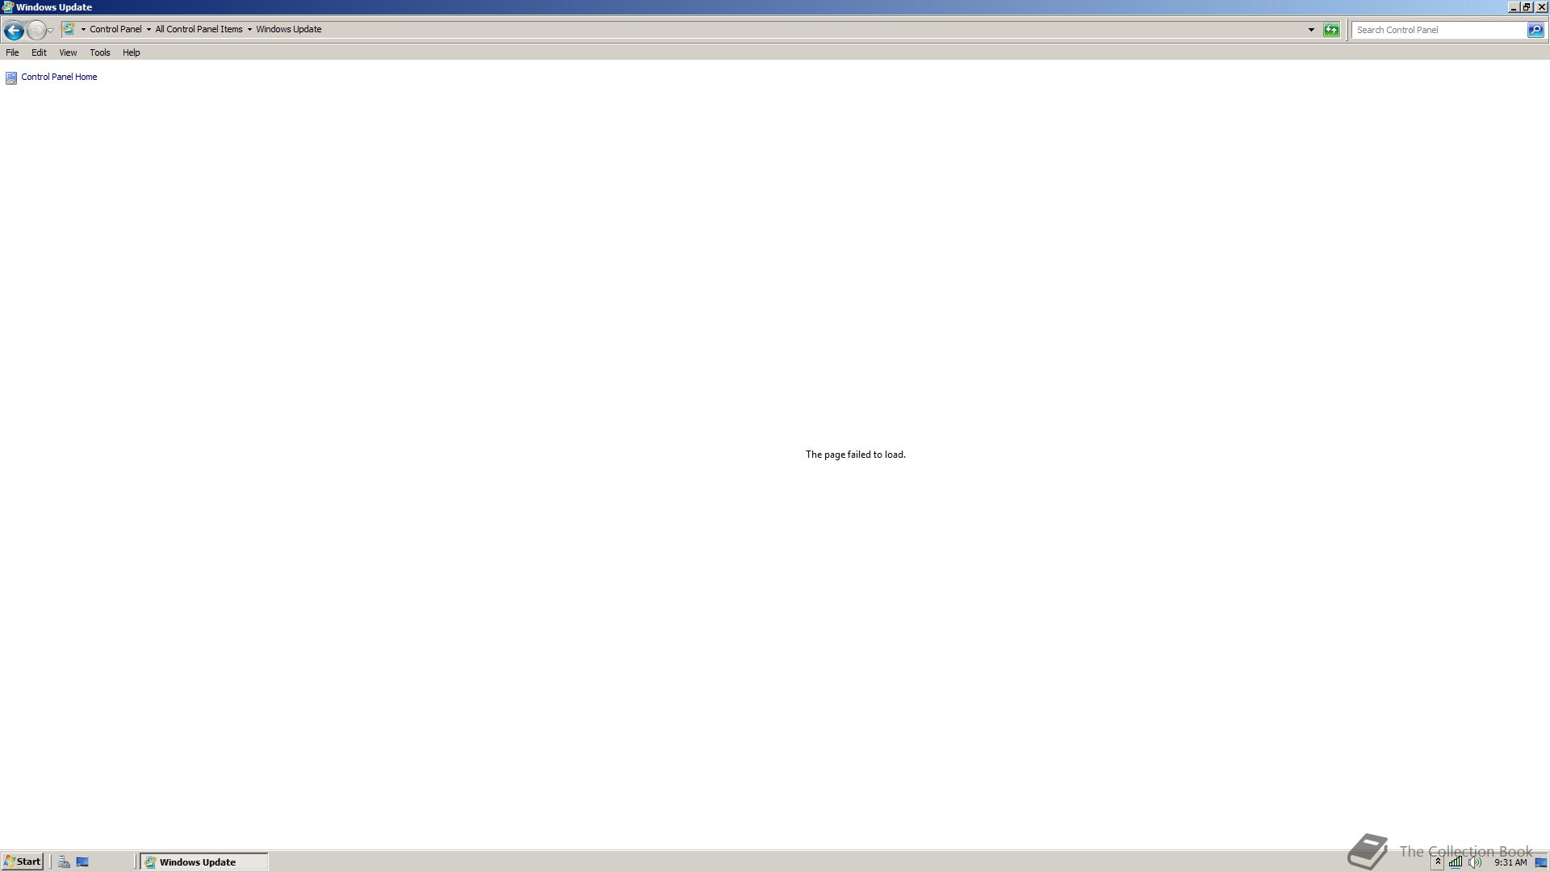Select the Windows Update taskbar button
This screenshot has width=1550, height=872.
[203, 862]
